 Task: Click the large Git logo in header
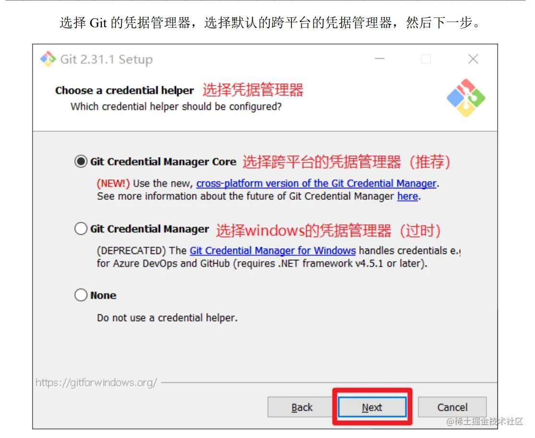tap(466, 98)
